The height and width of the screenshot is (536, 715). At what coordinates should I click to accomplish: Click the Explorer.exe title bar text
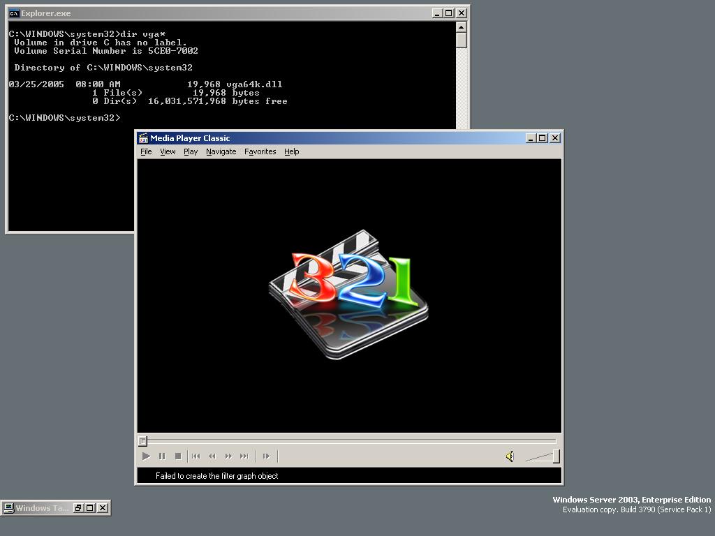click(x=45, y=13)
